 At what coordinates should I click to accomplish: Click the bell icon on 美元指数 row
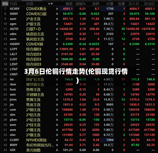(57, 150)
